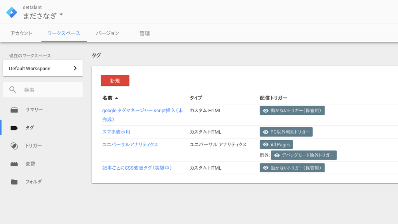The width and height of the screenshot is (398, 224).
Task: Click the eye icon on PC以外判別トリガー
Action: point(266,132)
